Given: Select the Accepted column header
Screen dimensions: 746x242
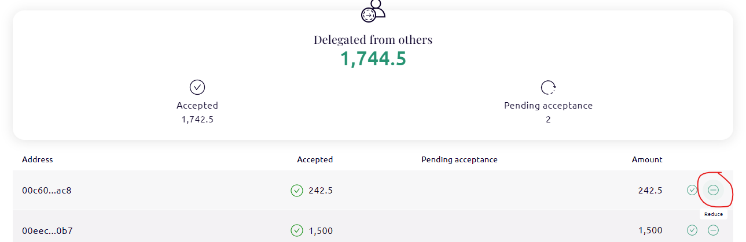Looking at the screenshot, I should [315, 159].
